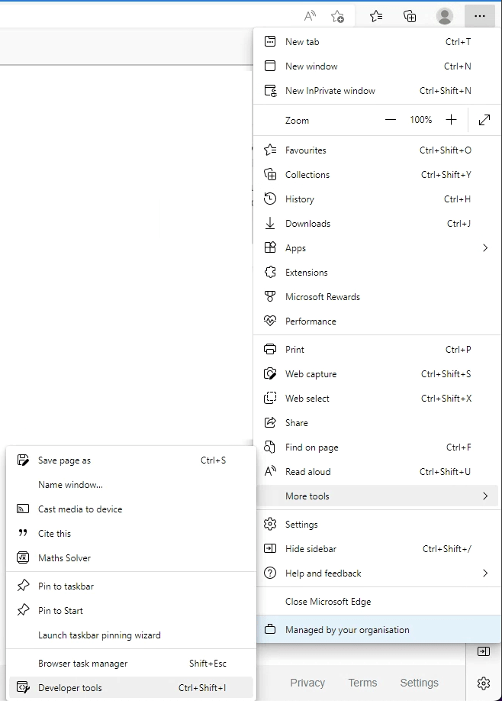Screen dimensions: 502x701
Task: Launch taskbar pinning wizard
Action: 131,635
